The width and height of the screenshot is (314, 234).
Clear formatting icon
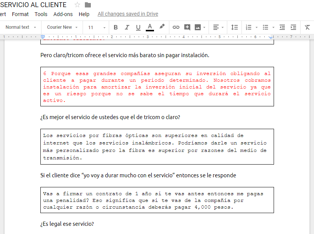tap(307, 27)
